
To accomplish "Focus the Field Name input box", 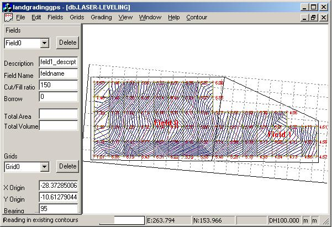I will [x=58, y=74].
